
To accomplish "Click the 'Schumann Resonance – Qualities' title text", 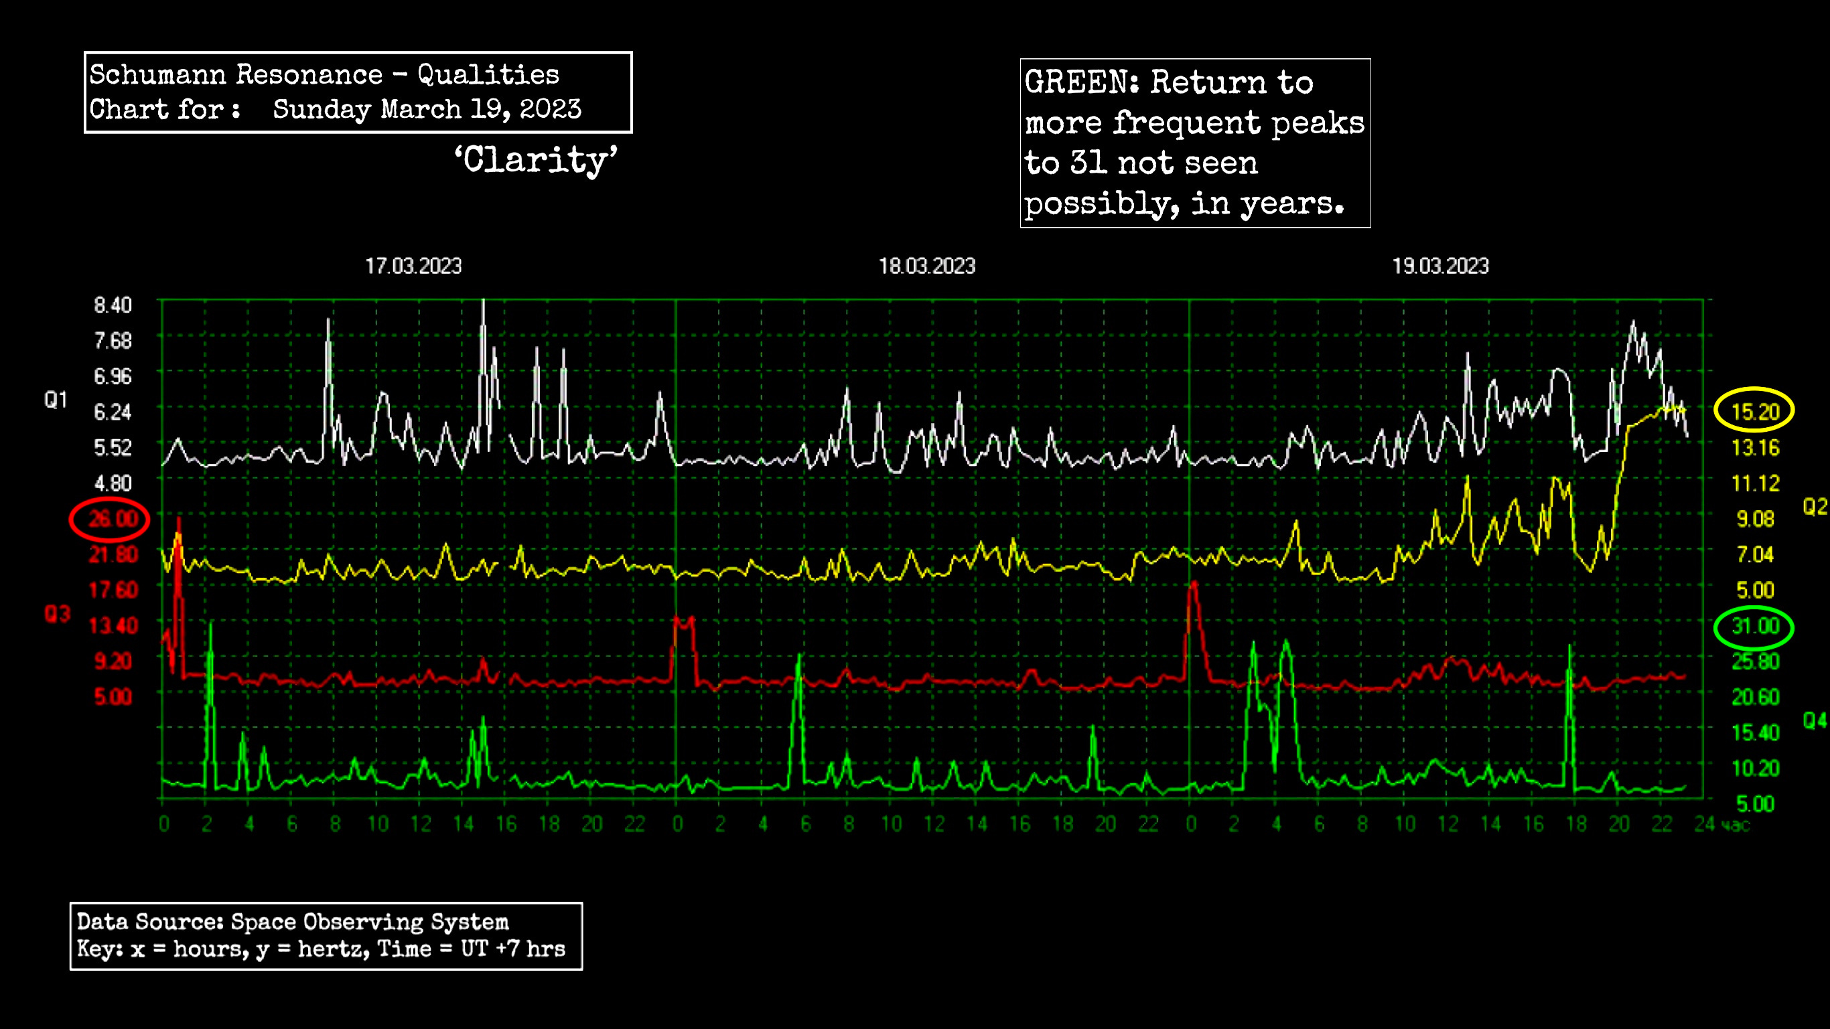I will click(x=324, y=74).
